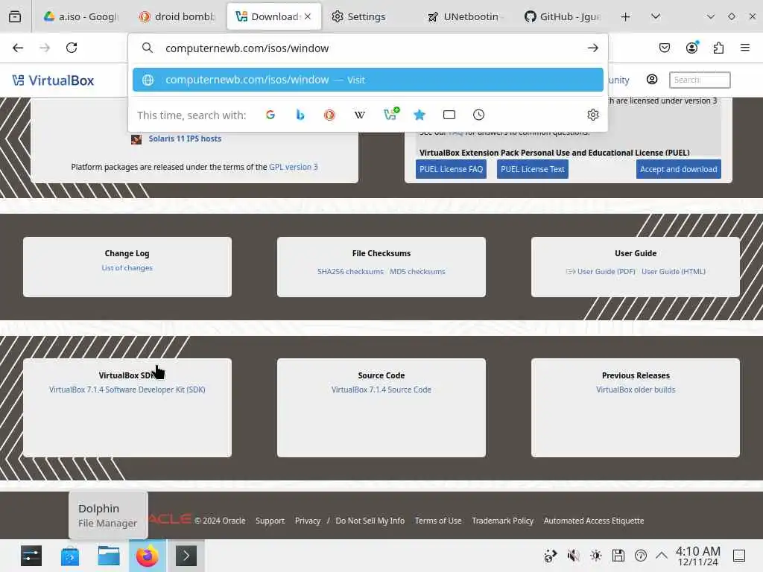
Task: Go back to previous page
Action: 18,48
